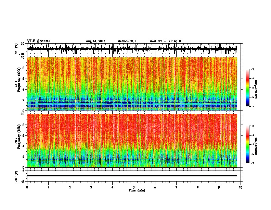Click time axis tick label "5"
This screenshot has width=271, height=210.
(134, 187)
